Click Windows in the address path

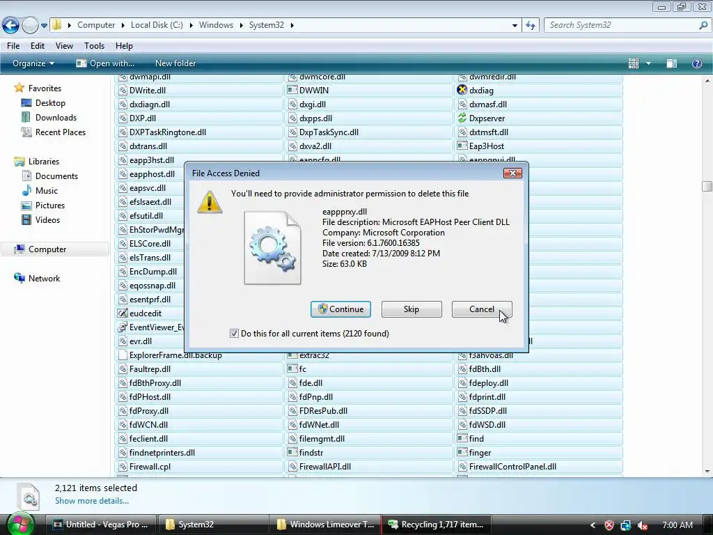tap(216, 25)
